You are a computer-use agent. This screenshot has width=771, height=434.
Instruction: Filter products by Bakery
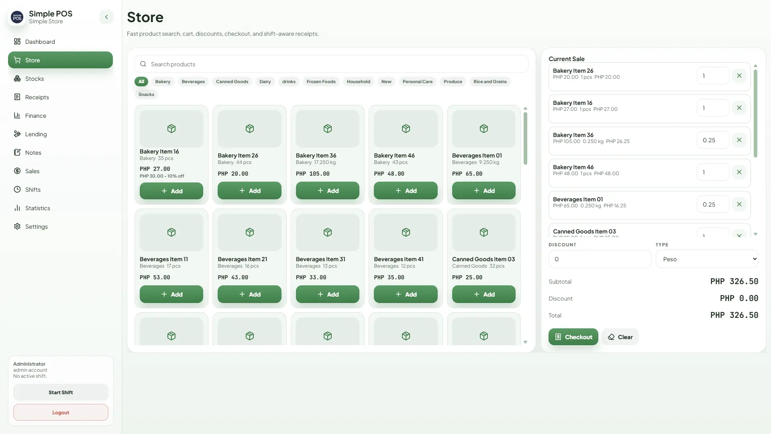click(163, 82)
